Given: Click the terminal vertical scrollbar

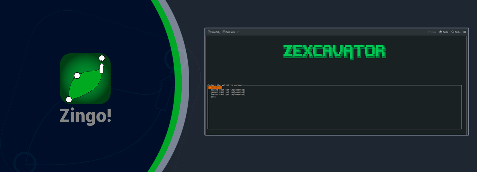Looking at the screenshot, I should tap(466, 85).
